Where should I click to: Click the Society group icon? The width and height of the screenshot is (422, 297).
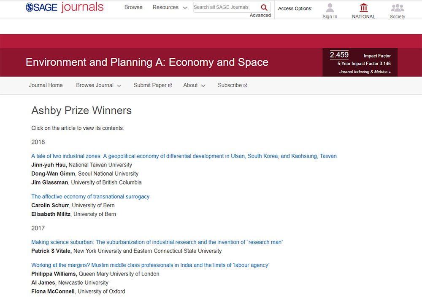[x=397, y=8]
